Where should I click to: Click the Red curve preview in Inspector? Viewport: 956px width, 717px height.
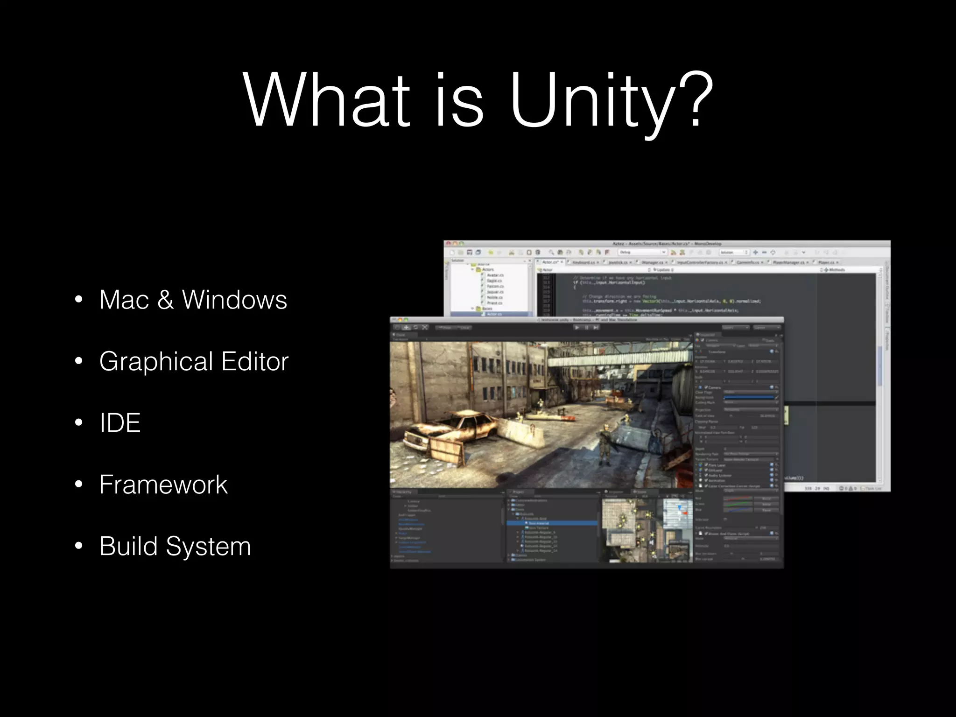(738, 499)
